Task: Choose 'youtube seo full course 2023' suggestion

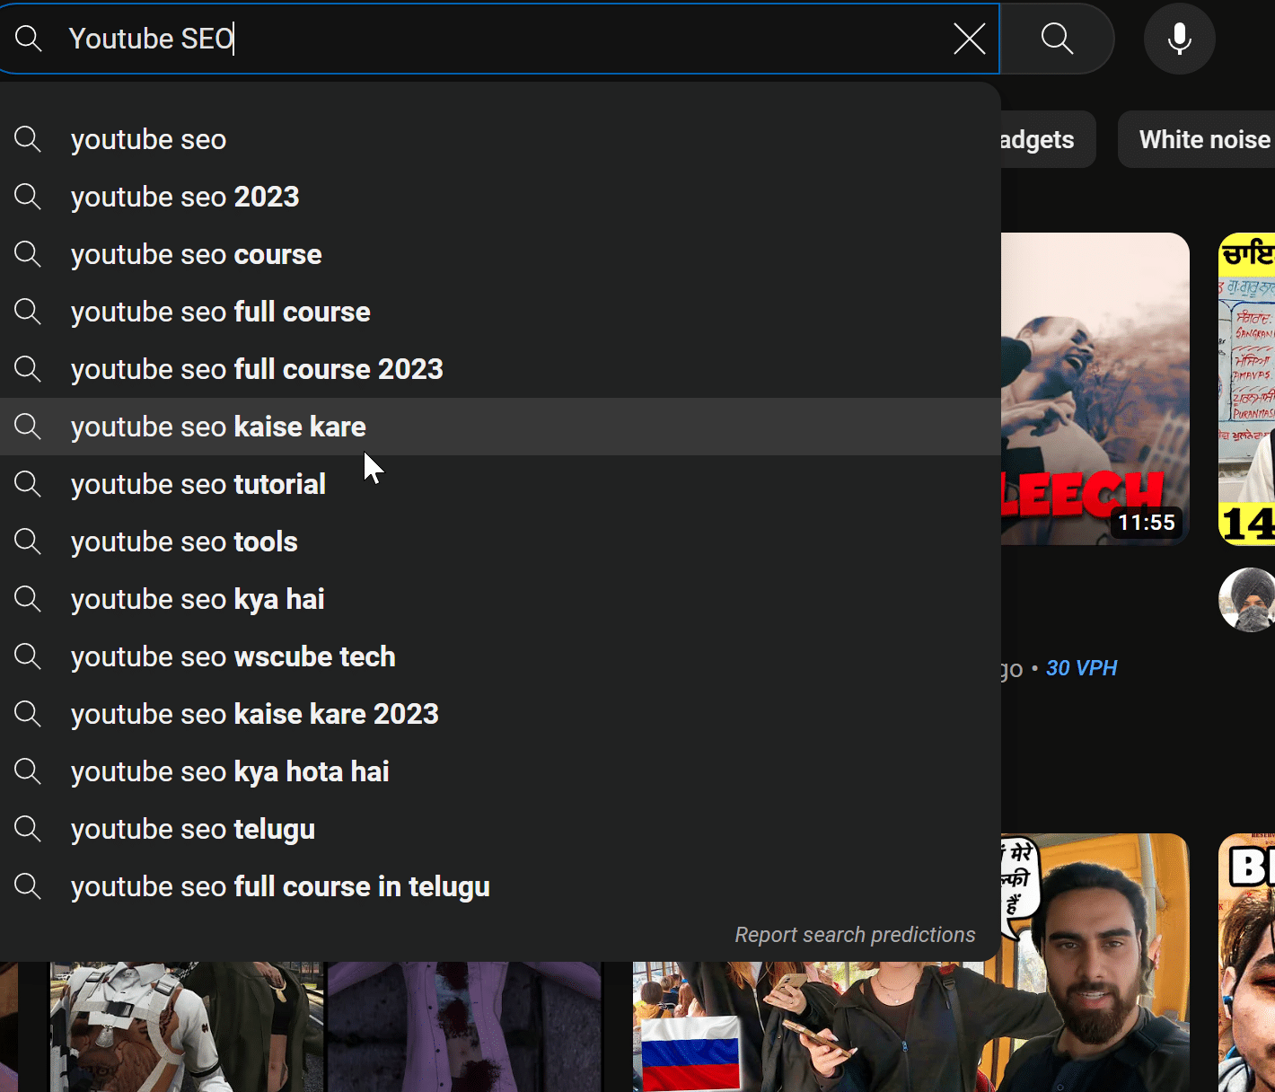Action: [500, 369]
